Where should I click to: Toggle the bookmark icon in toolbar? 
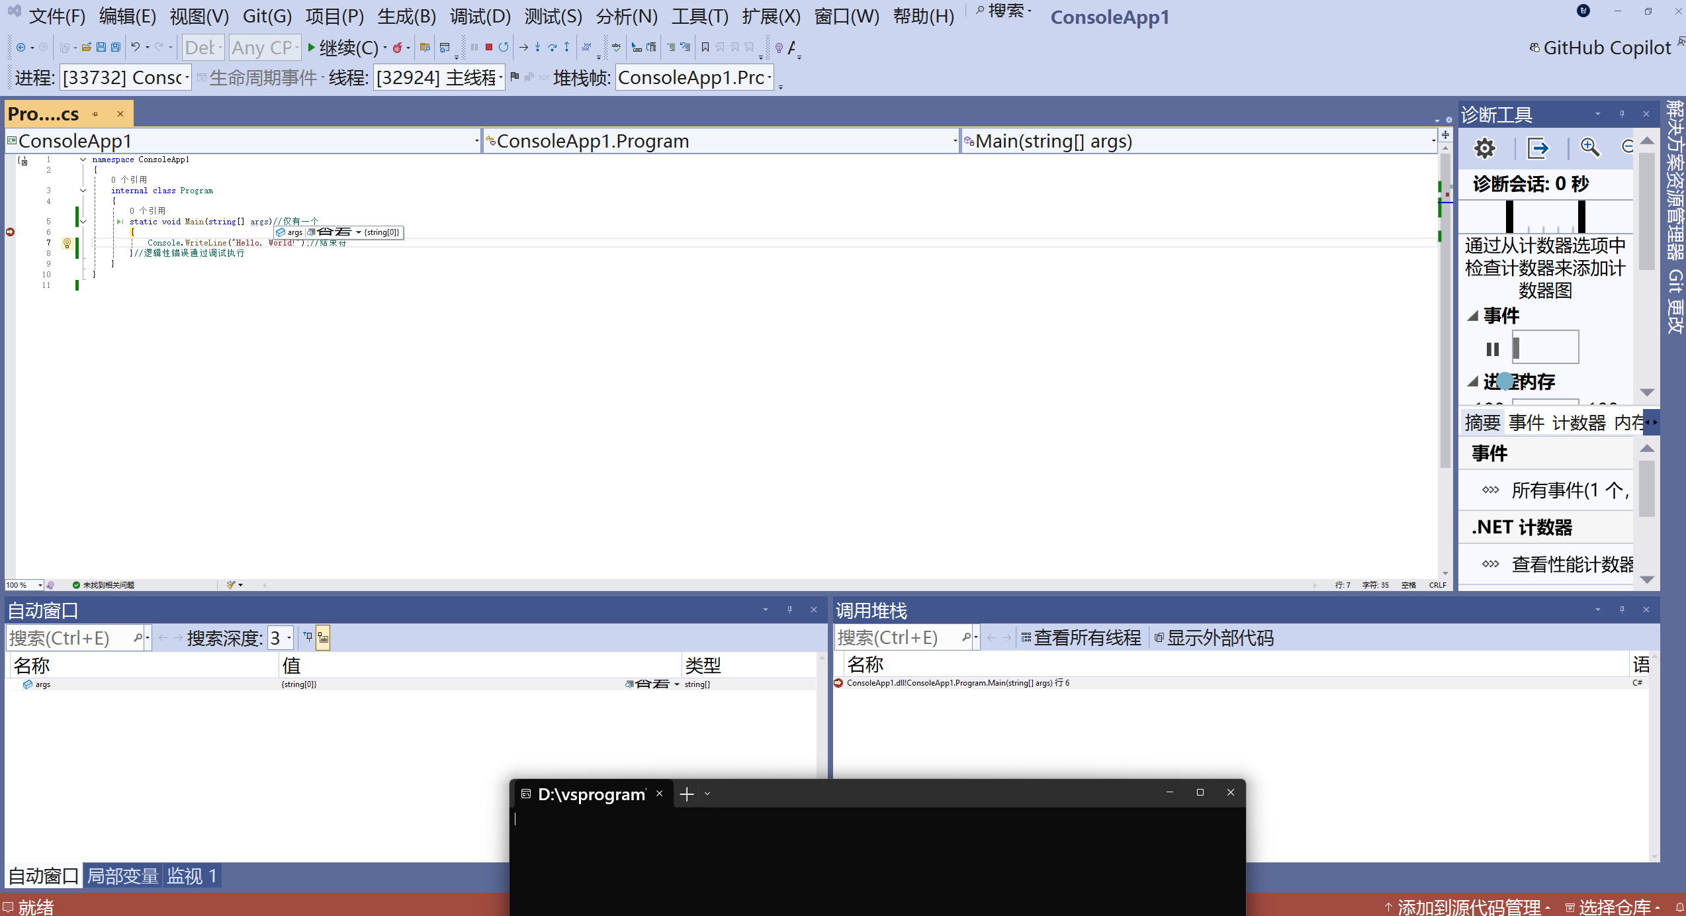[x=705, y=47]
